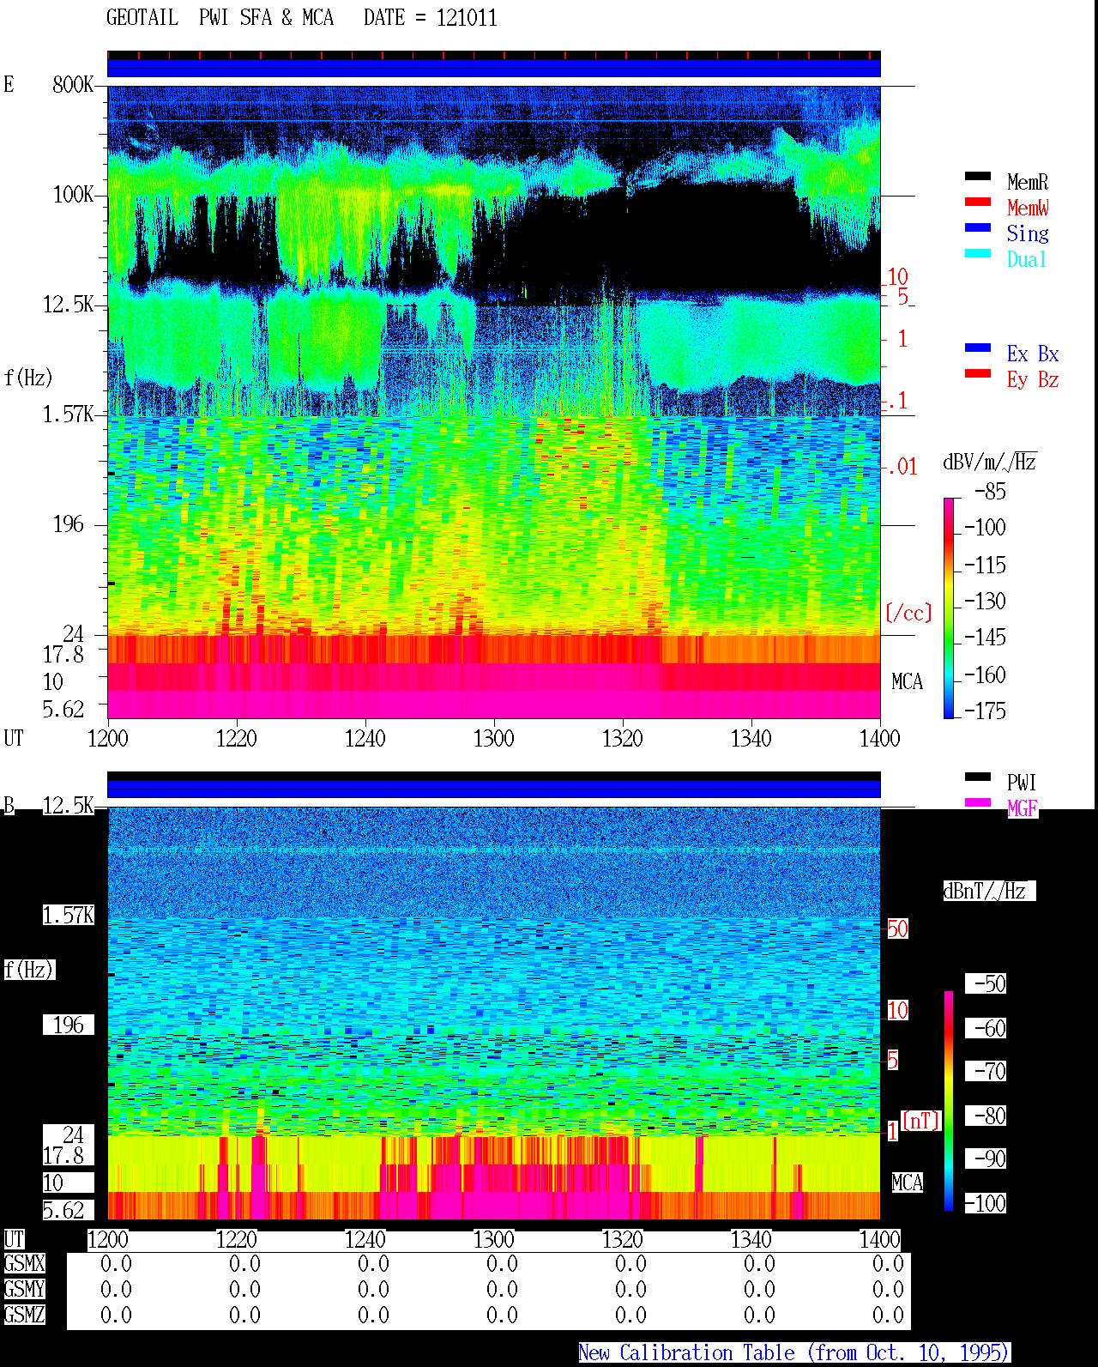Click the 1220 time label under B spectrogram
This screenshot has width=1098, height=1367.
[237, 1239]
